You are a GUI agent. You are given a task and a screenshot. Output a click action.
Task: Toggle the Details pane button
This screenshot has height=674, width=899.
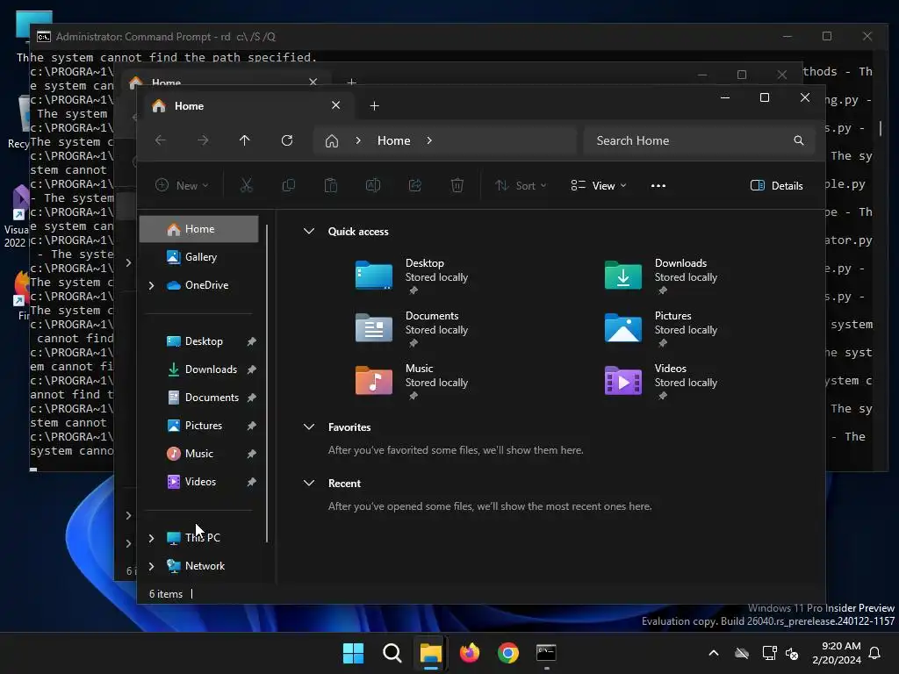[x=776, y=185]
